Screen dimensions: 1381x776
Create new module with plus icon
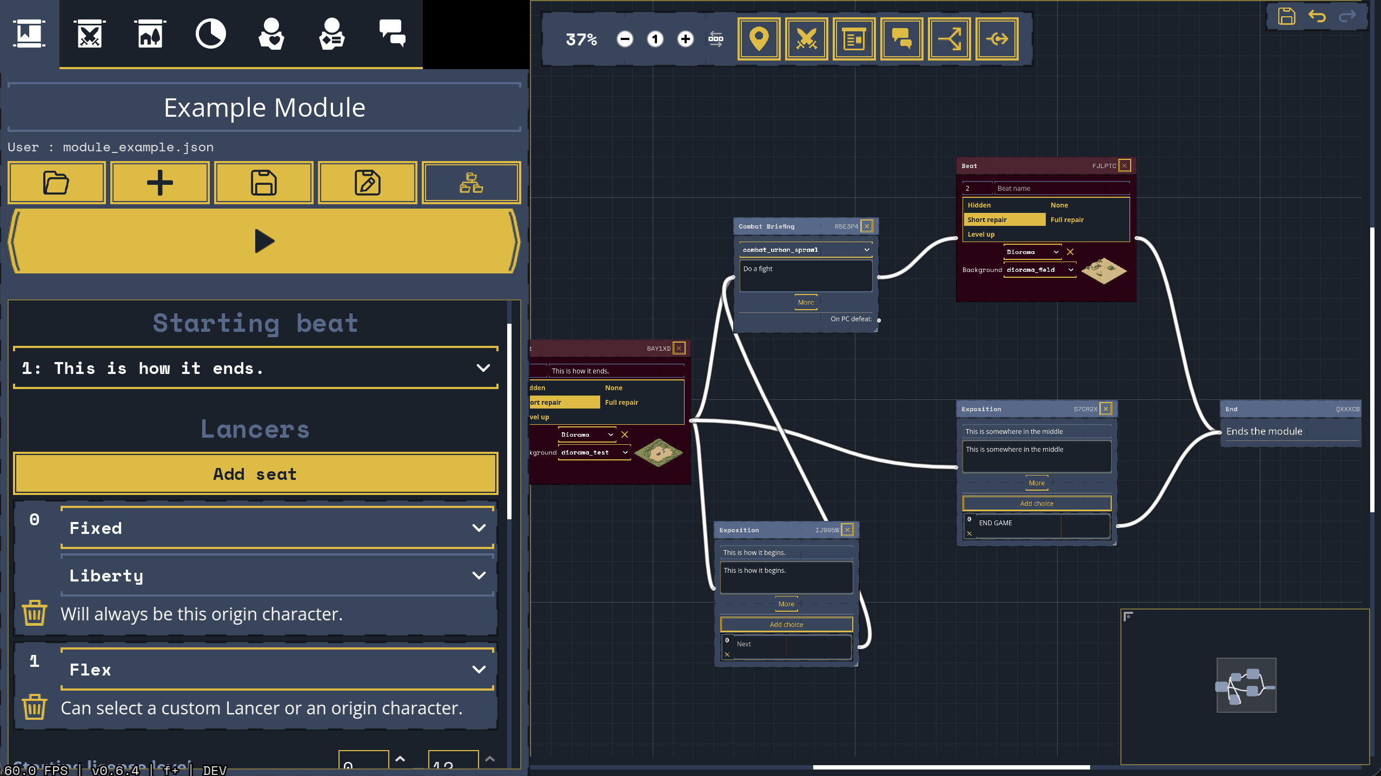click(160, 183)
